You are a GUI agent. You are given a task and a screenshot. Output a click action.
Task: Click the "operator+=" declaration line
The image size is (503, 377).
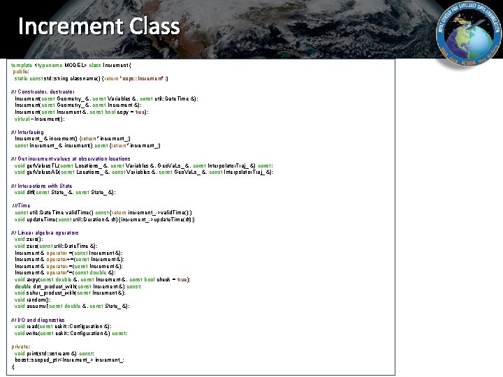[x=69, y=259]
